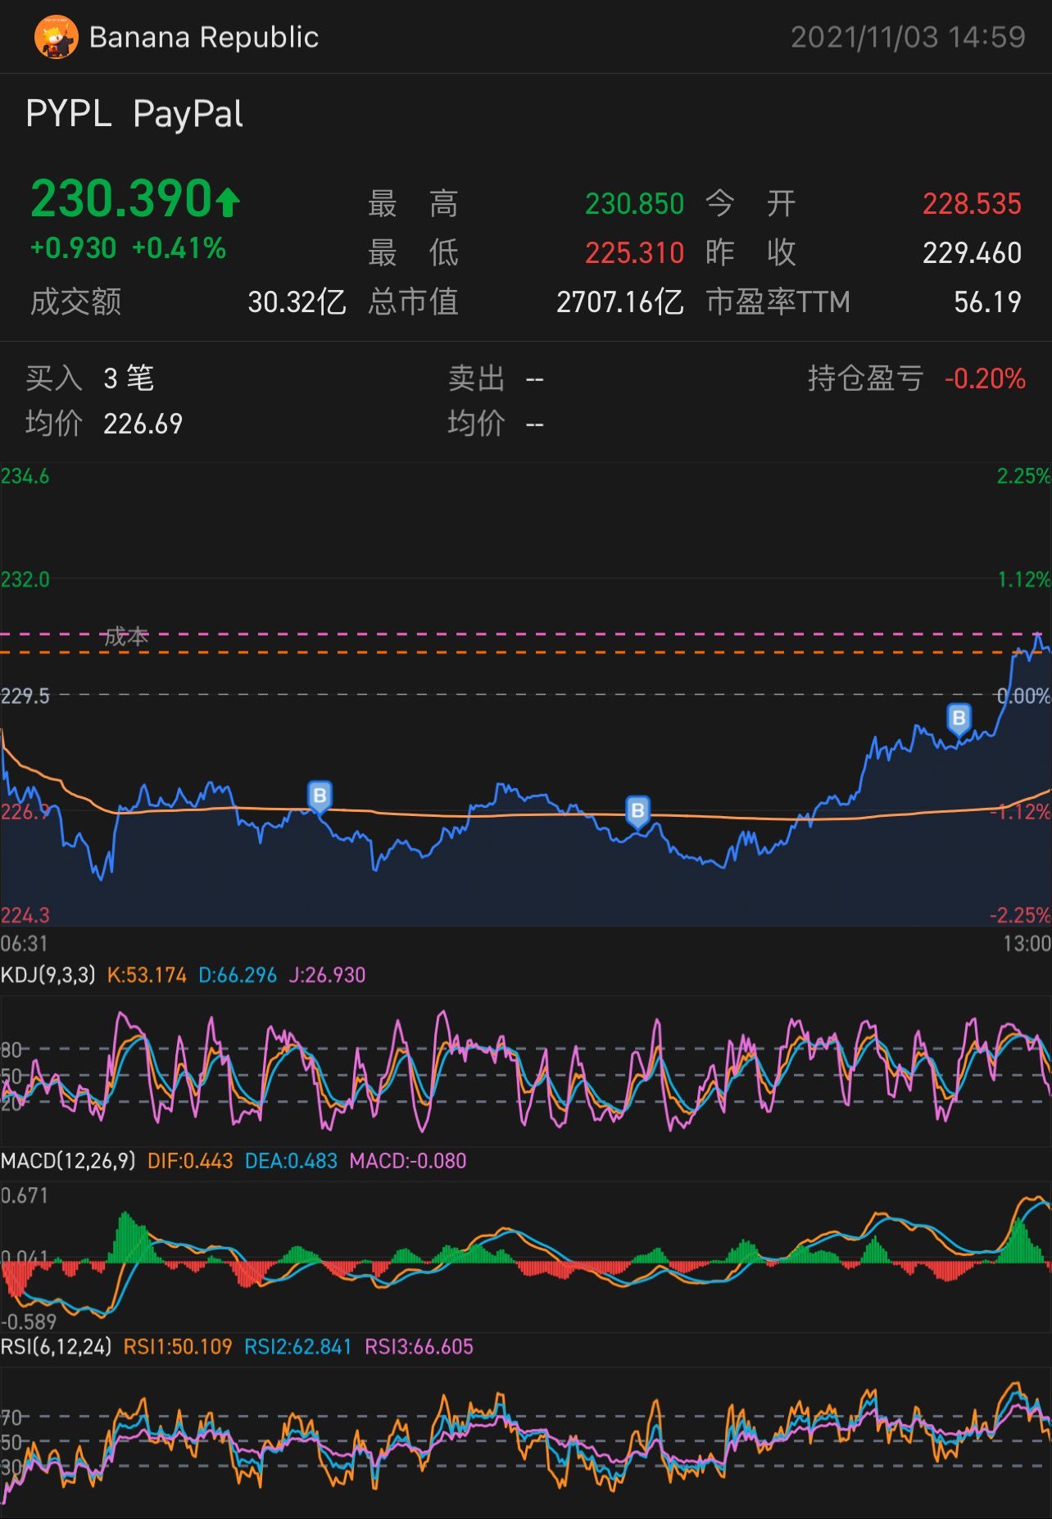This screenshot has height=1519, width=1052.
Task: Click the timestamp 2021/11/03 14:59
Action: pyautogui.click(x=908, y=38)
